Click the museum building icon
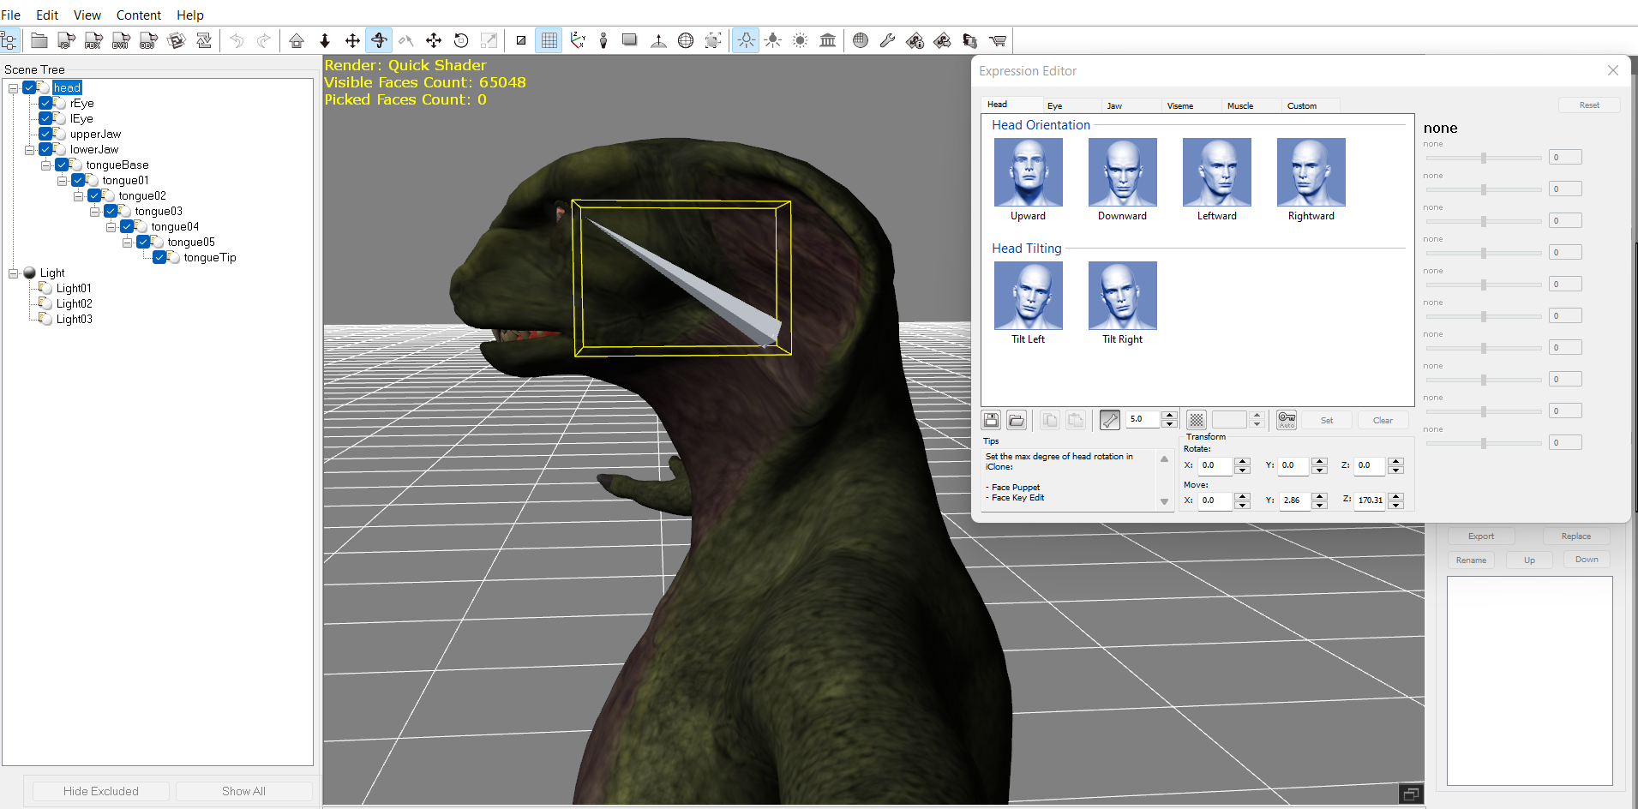 click(828, 40)
